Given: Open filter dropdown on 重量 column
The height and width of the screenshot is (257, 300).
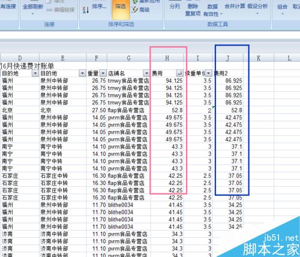Looking at the screenshot, I should tap(103, 73).
